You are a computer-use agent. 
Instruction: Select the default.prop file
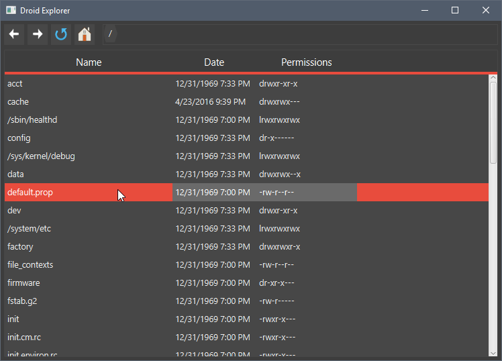pos(246,193)
